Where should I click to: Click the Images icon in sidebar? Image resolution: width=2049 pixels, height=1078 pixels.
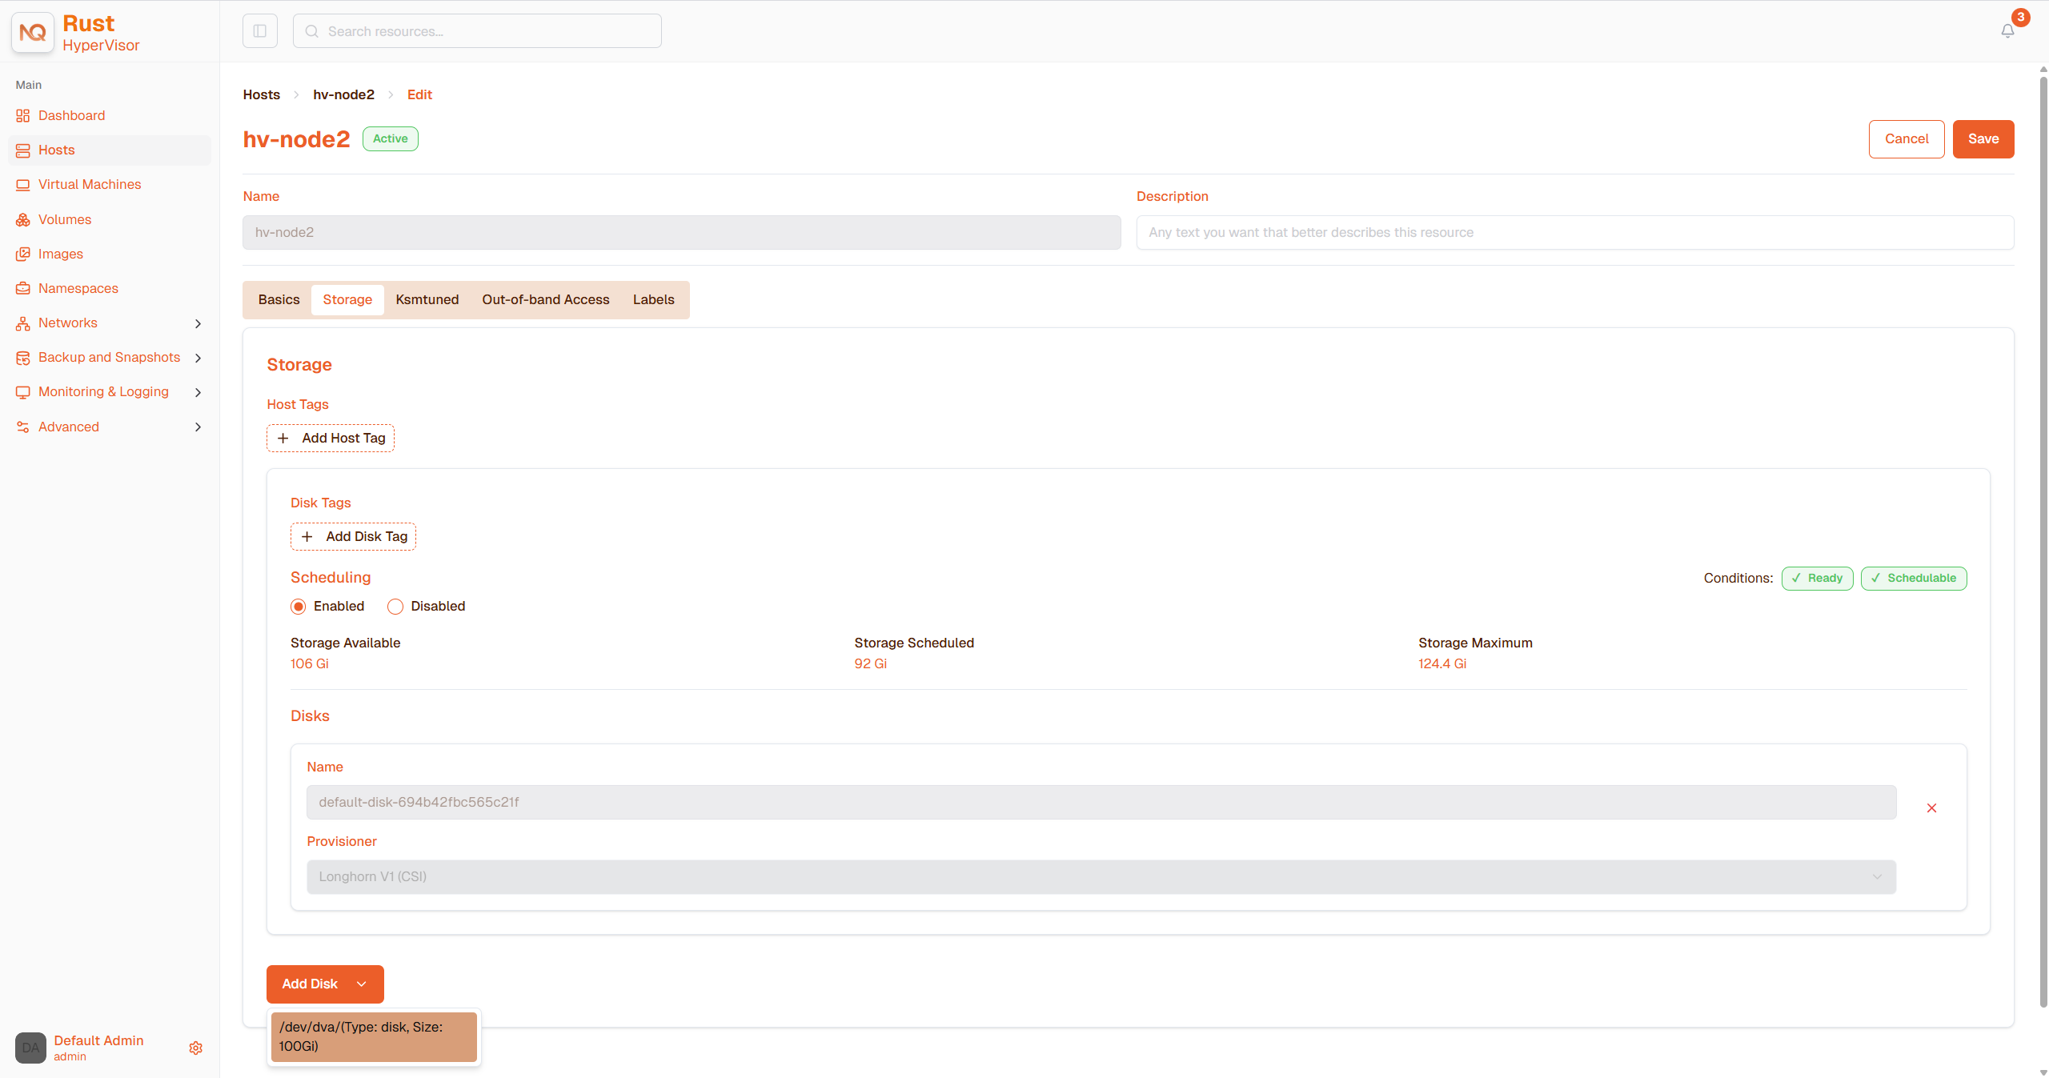click(22, 254)
